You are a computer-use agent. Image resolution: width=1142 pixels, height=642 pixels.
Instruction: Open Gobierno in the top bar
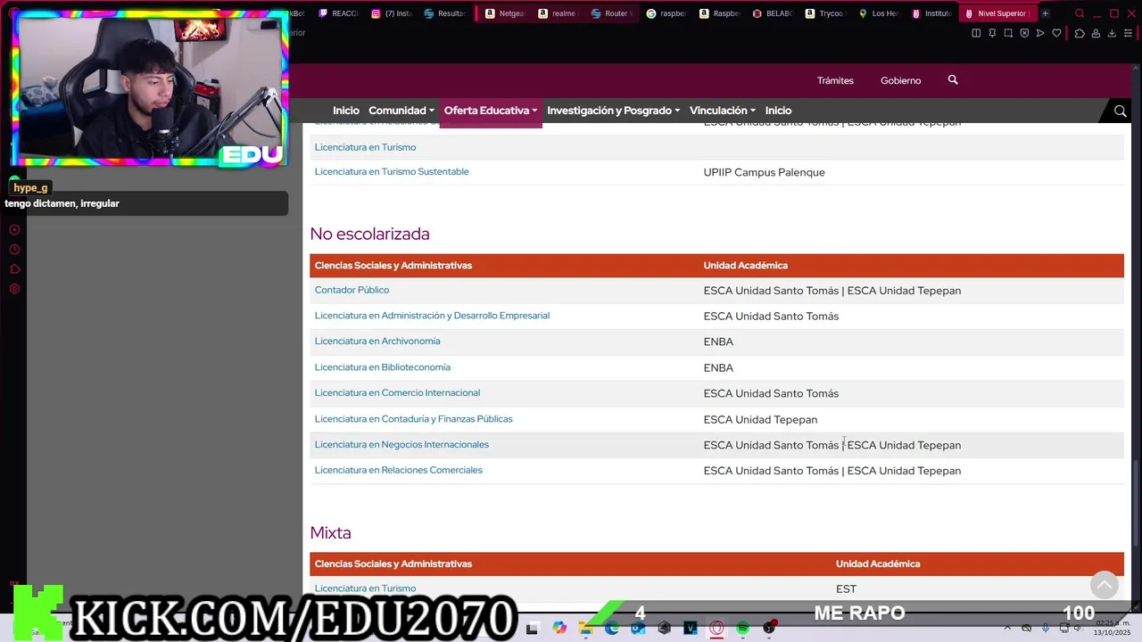point(900,80)
